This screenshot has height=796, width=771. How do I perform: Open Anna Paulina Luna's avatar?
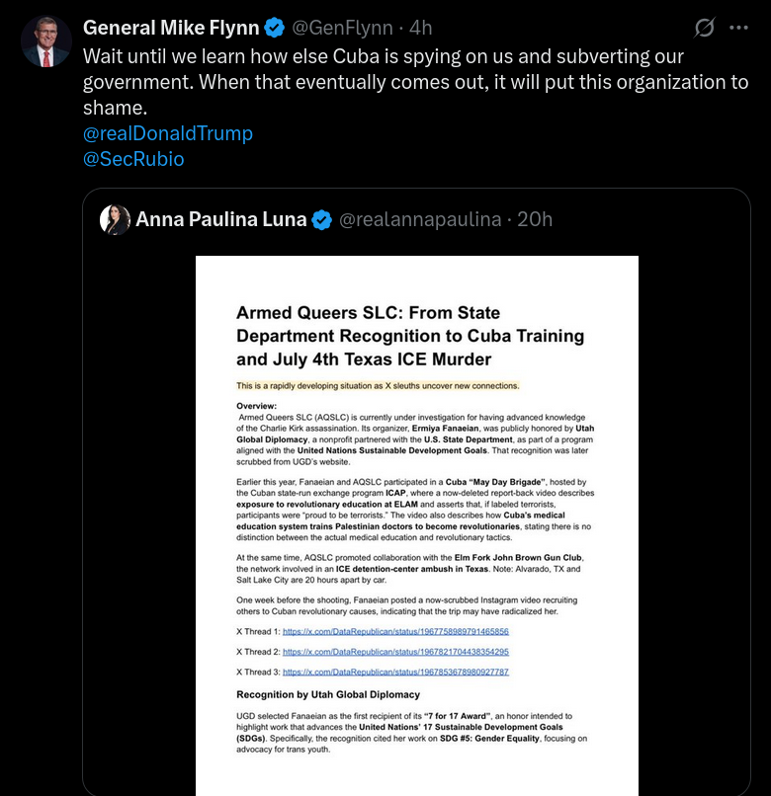(x=116, y=220)
